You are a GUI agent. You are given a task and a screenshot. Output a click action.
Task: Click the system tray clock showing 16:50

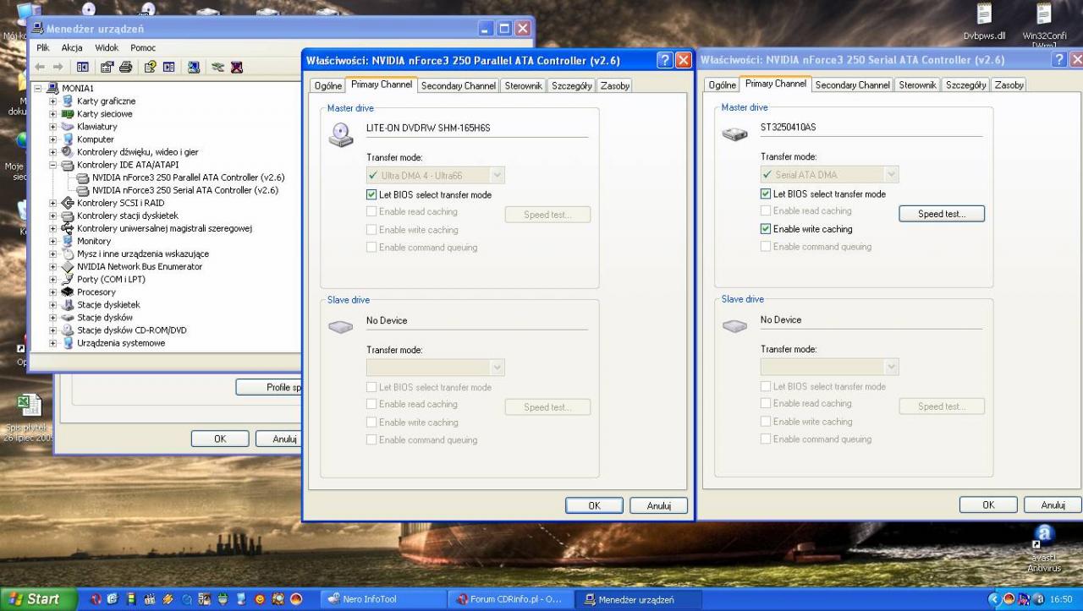coord(1061,599)
